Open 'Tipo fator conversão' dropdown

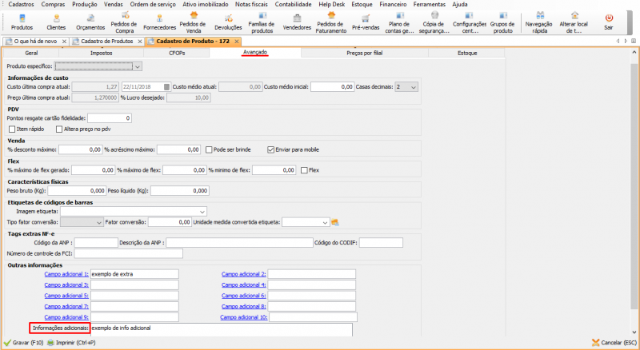point(98,222)
